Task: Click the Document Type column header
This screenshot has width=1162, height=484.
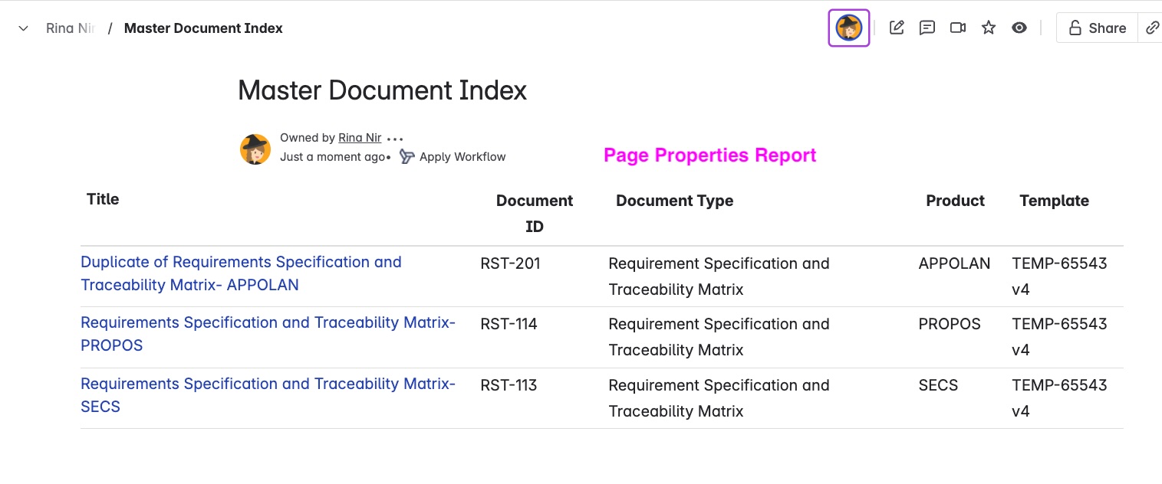Action: tap(674, 201)
